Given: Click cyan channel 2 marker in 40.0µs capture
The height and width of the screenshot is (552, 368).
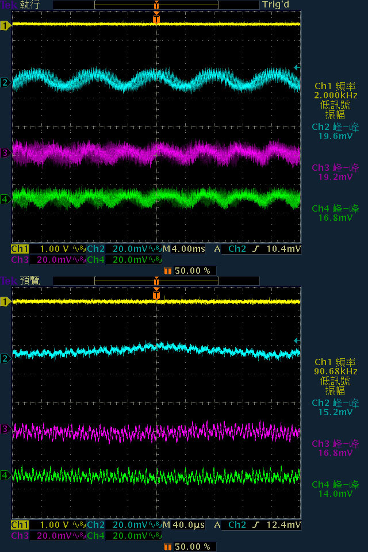Looking at the screenshot, I should tap(5, 359).
